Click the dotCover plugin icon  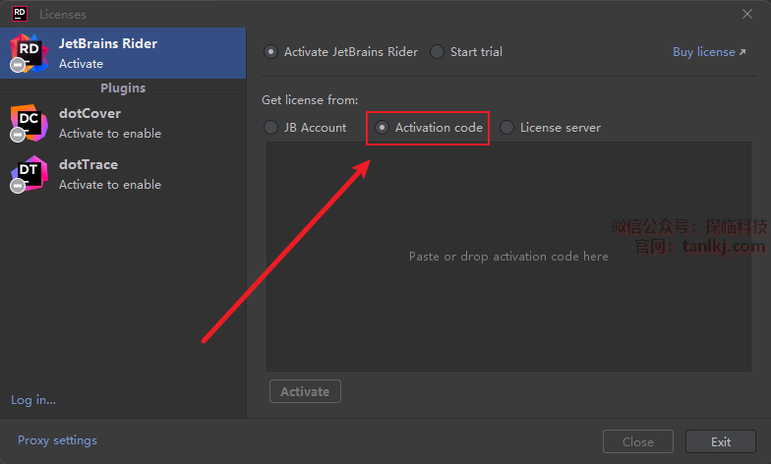pyautogui.click(x=29, y=123)
